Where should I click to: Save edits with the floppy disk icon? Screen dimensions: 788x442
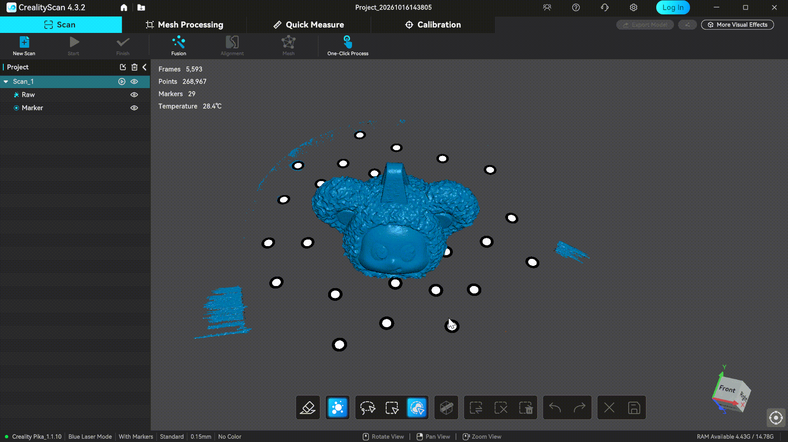634,408
